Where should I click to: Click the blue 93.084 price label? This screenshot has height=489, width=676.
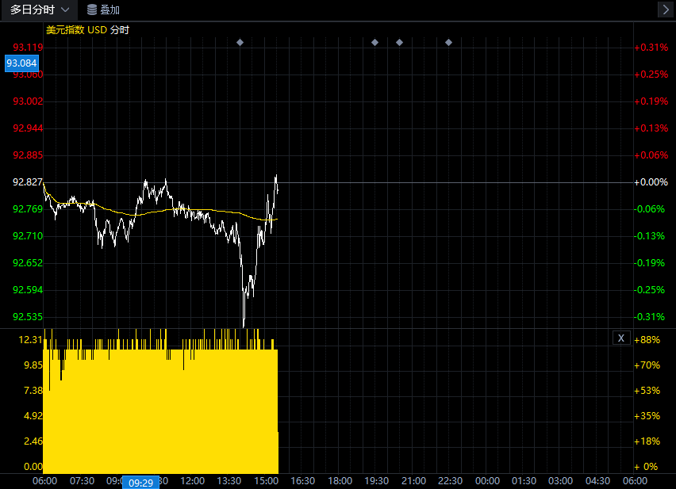pos(21,63)
